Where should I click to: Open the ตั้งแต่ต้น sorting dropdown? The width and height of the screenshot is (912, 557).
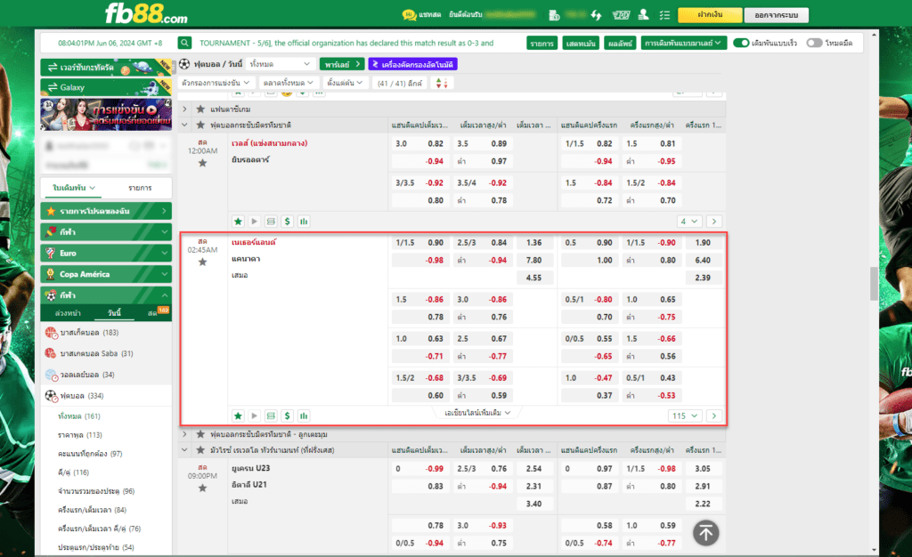click(345, 83)
